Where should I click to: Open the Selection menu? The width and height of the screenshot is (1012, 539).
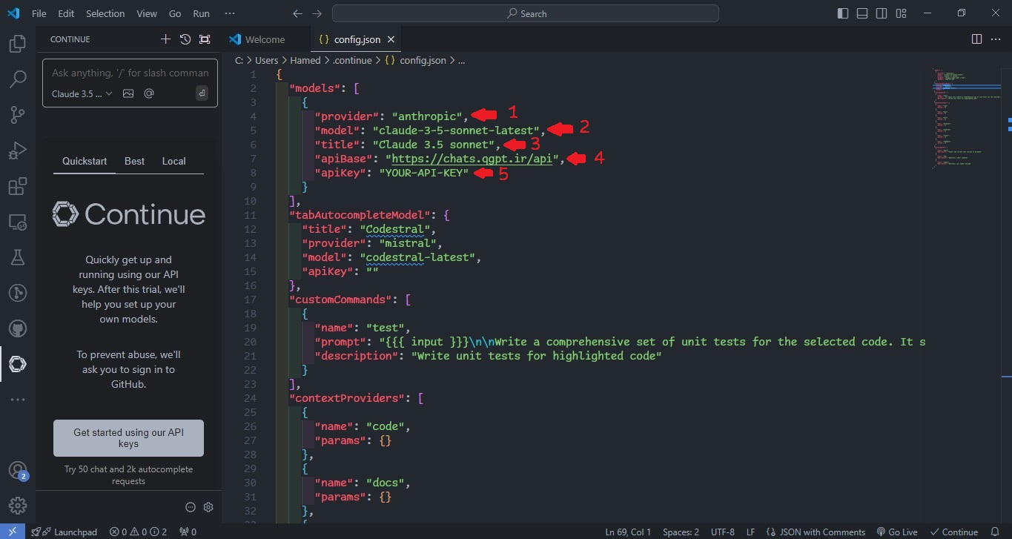[105, 13]
